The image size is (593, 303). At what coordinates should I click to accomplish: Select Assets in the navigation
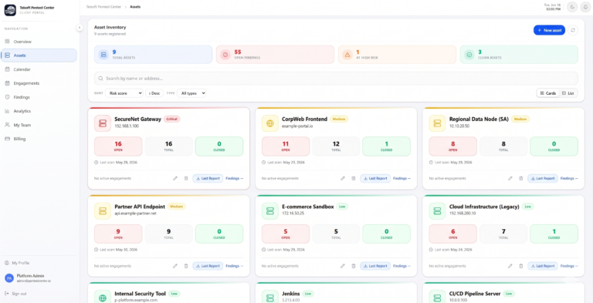pos(39,56)
